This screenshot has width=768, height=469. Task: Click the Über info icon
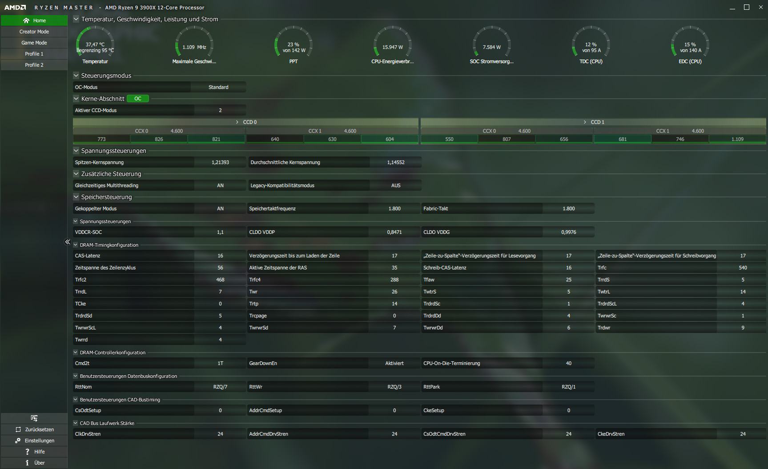(x=27, y=463)
